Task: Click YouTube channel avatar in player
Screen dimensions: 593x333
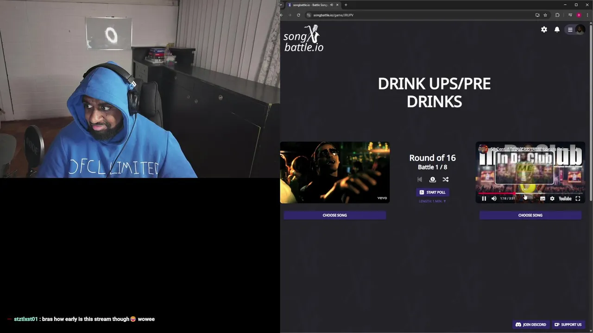Action: tap(483, 149)
